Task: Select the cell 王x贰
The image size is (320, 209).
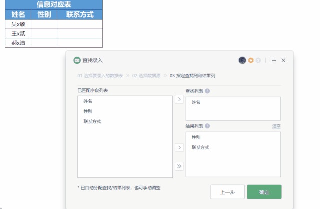Action: 18,34
